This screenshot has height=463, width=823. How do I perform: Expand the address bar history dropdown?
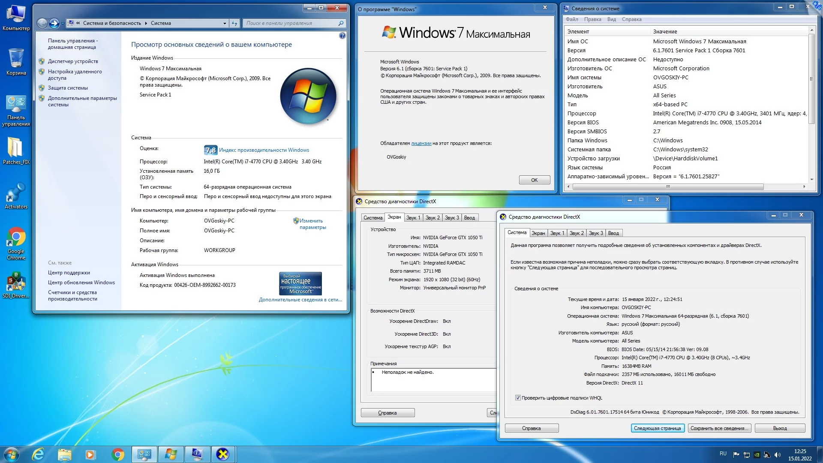pos(225,23)
